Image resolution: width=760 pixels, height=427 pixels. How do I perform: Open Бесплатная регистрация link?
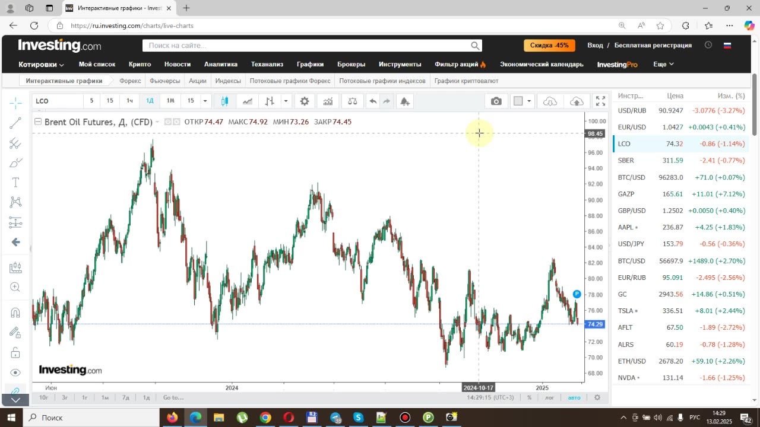(x=653, y=45)
